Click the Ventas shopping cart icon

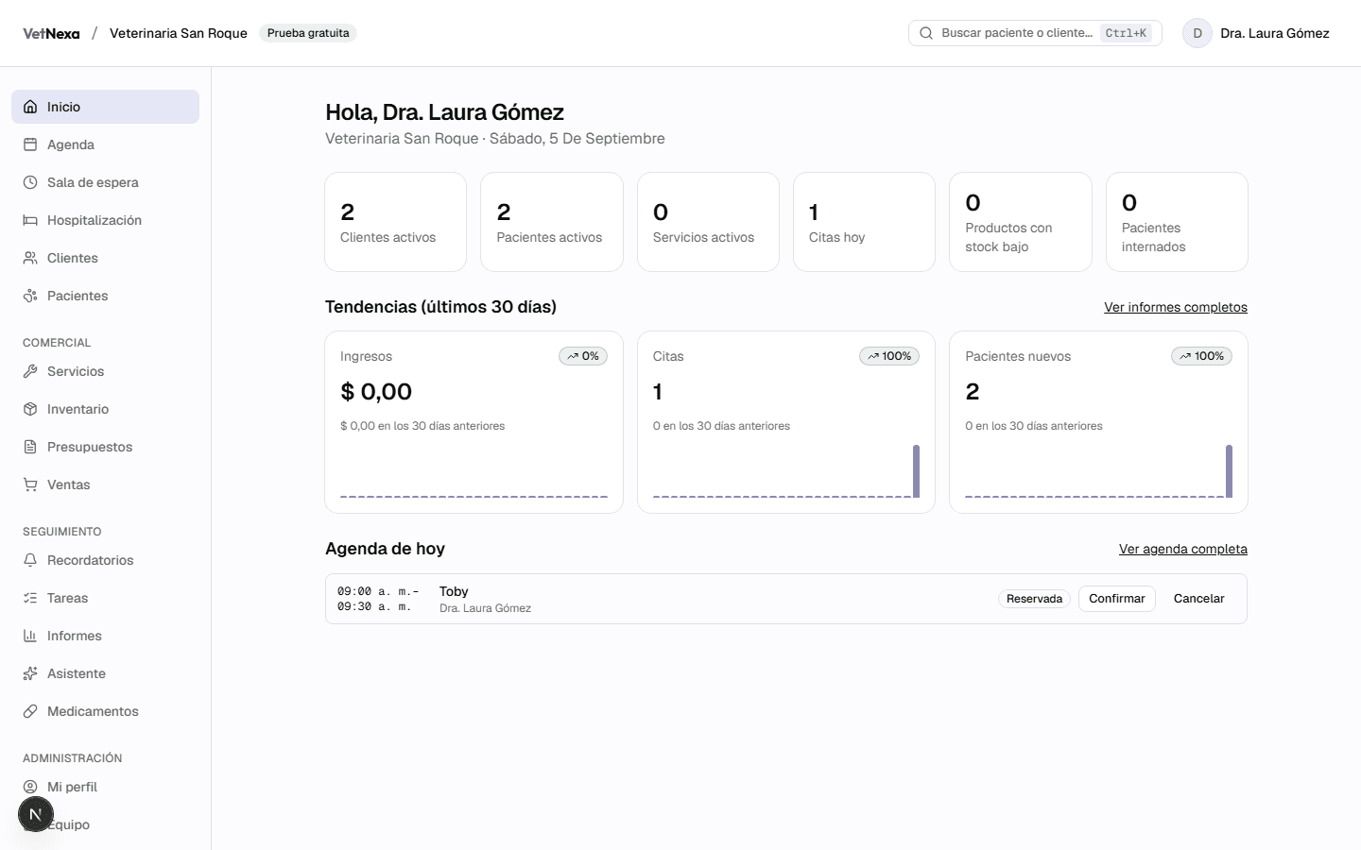tap(30, 484)
